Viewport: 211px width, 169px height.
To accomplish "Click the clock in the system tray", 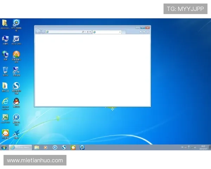I will (203, 147).
